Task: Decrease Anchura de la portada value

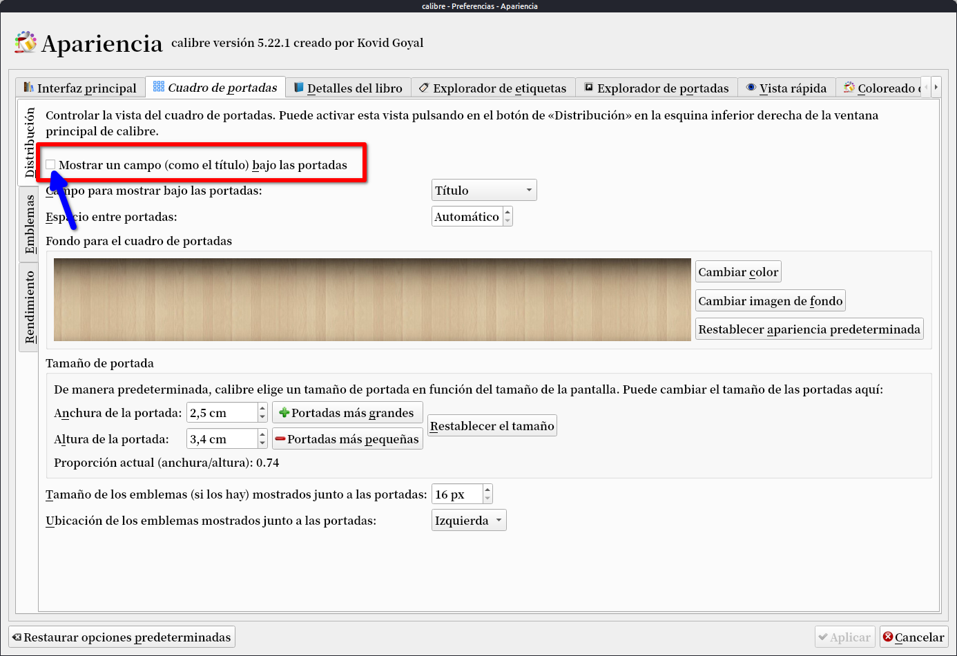Action: click(x=262, y=417)
